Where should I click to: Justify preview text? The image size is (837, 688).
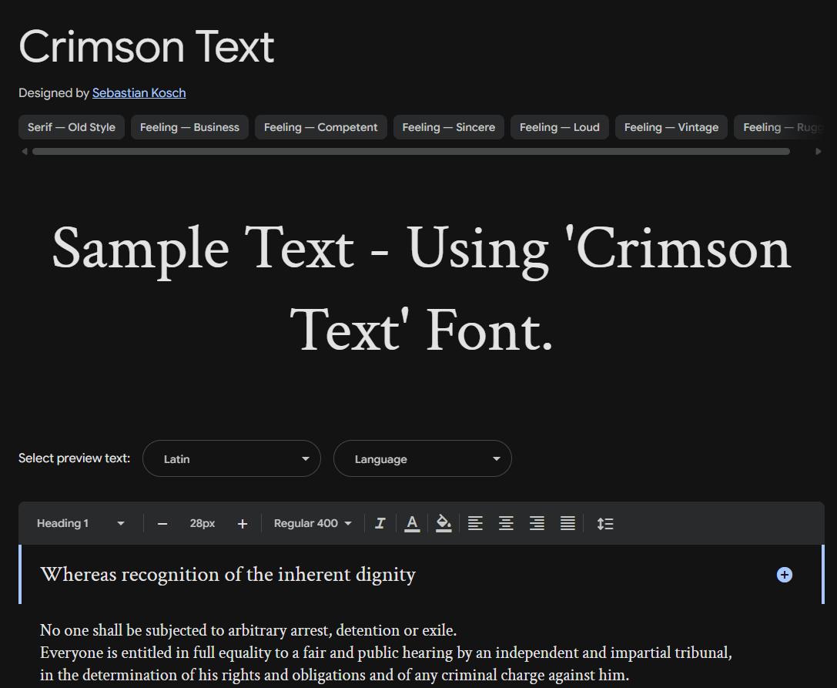click(x=567, y=523)
